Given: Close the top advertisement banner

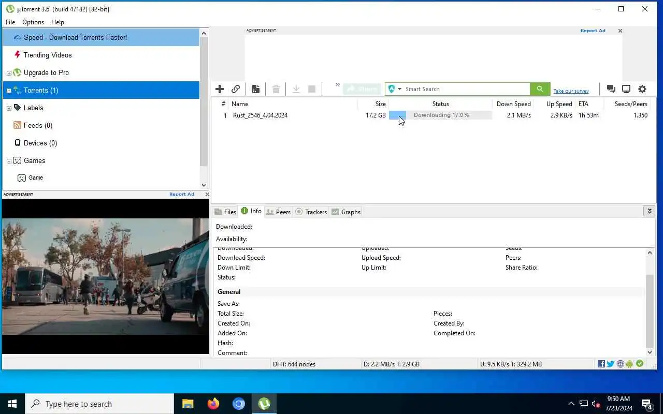Looking at the screenshot, I should (x=620, y=31).
